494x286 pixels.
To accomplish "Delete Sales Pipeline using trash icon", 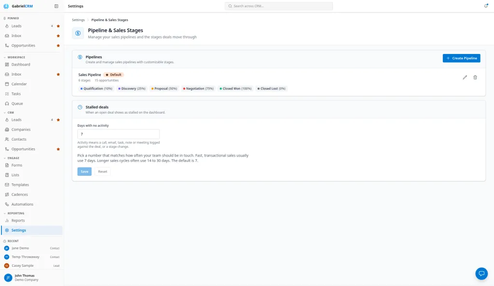I will (475, 78).
